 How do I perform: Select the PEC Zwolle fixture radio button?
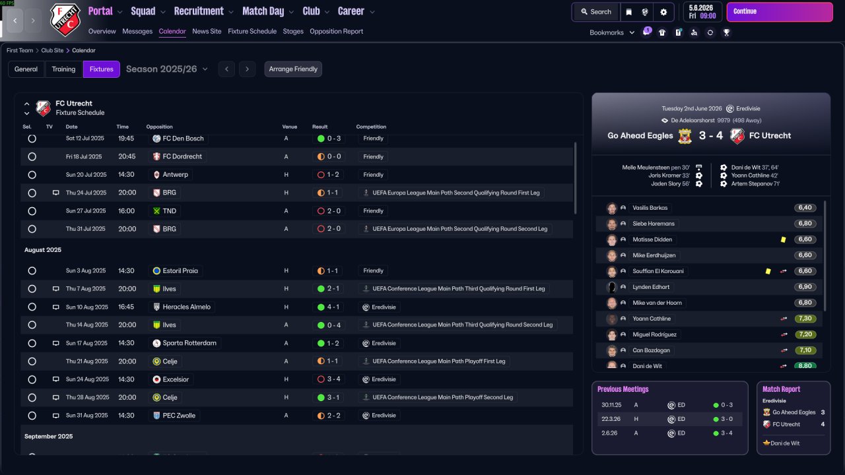coord(32,416)
